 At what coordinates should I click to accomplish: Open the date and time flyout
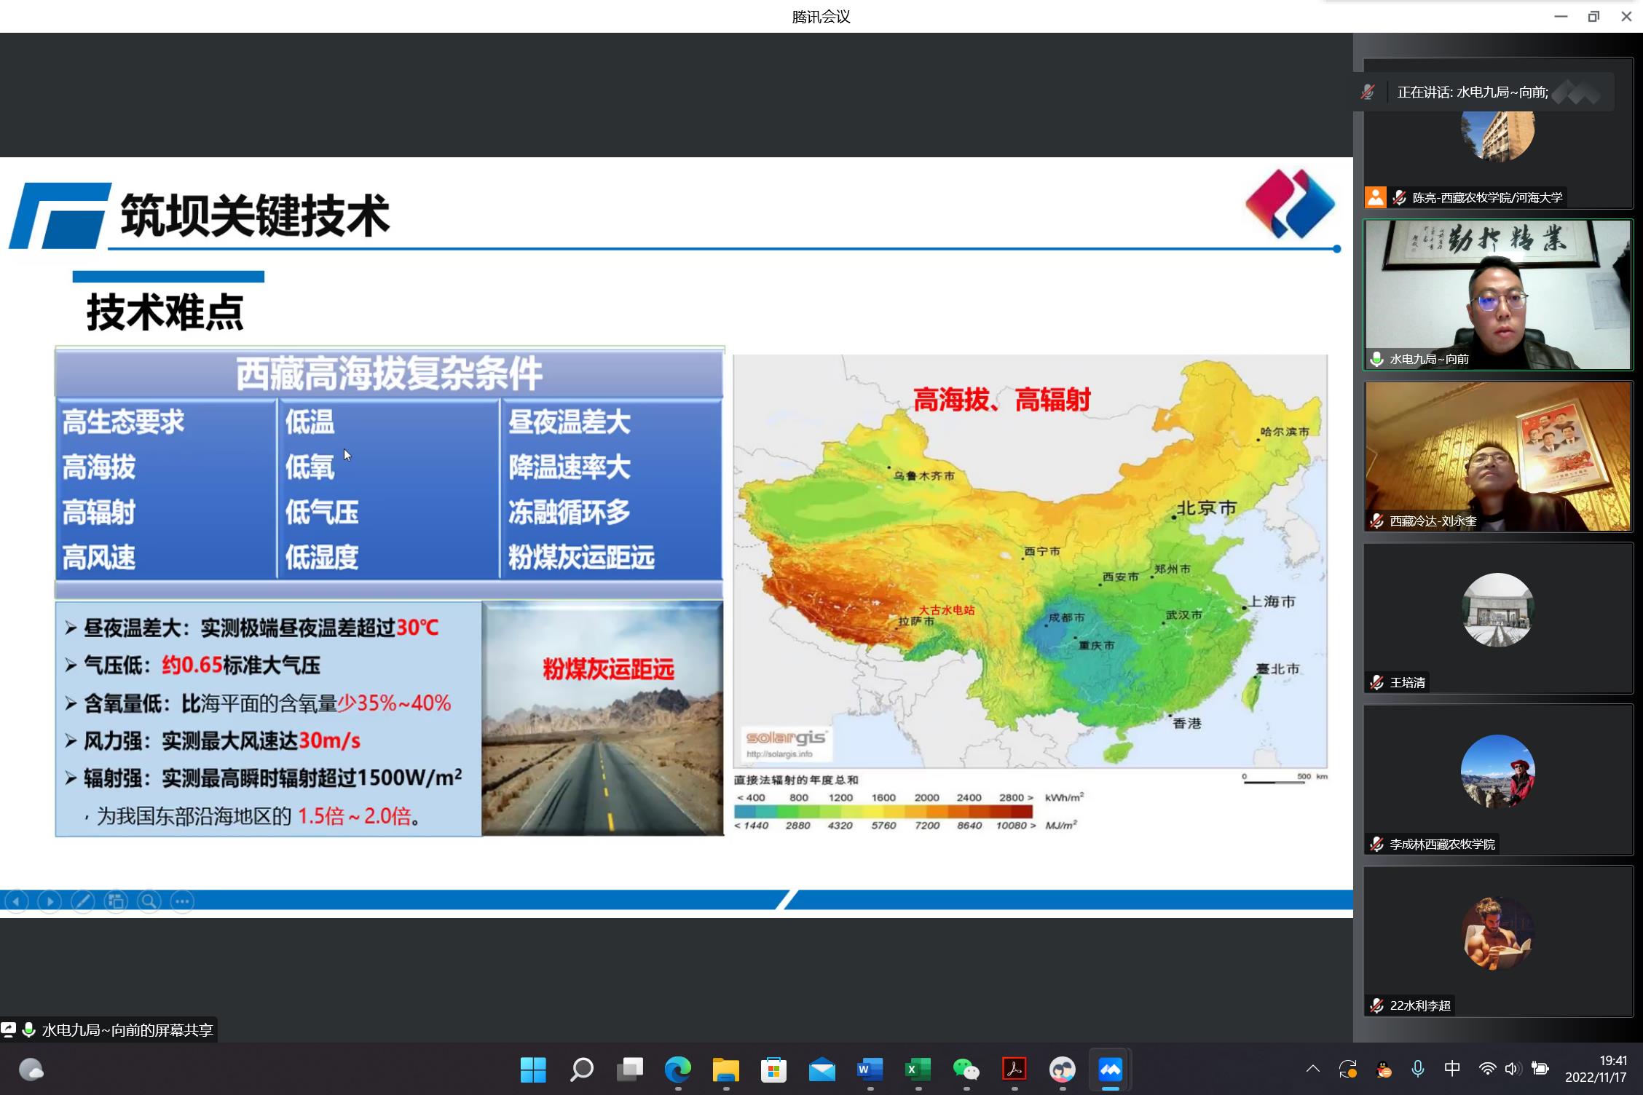point(1596,1069)
